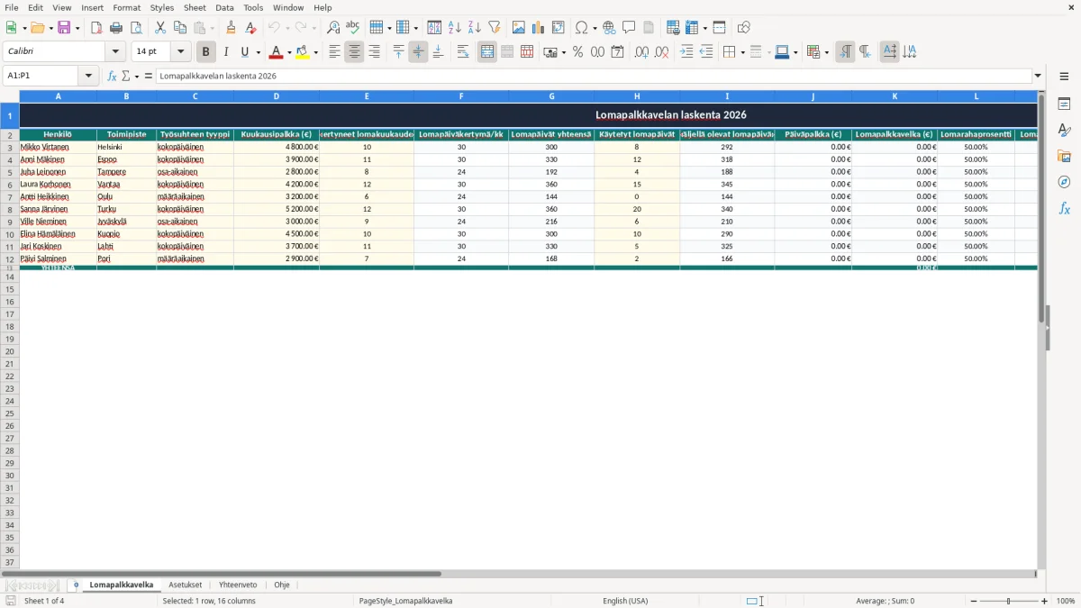Open sidebar Gallery panel icon
Viewport: 1081px width, 608px height.
[1064, 156]
